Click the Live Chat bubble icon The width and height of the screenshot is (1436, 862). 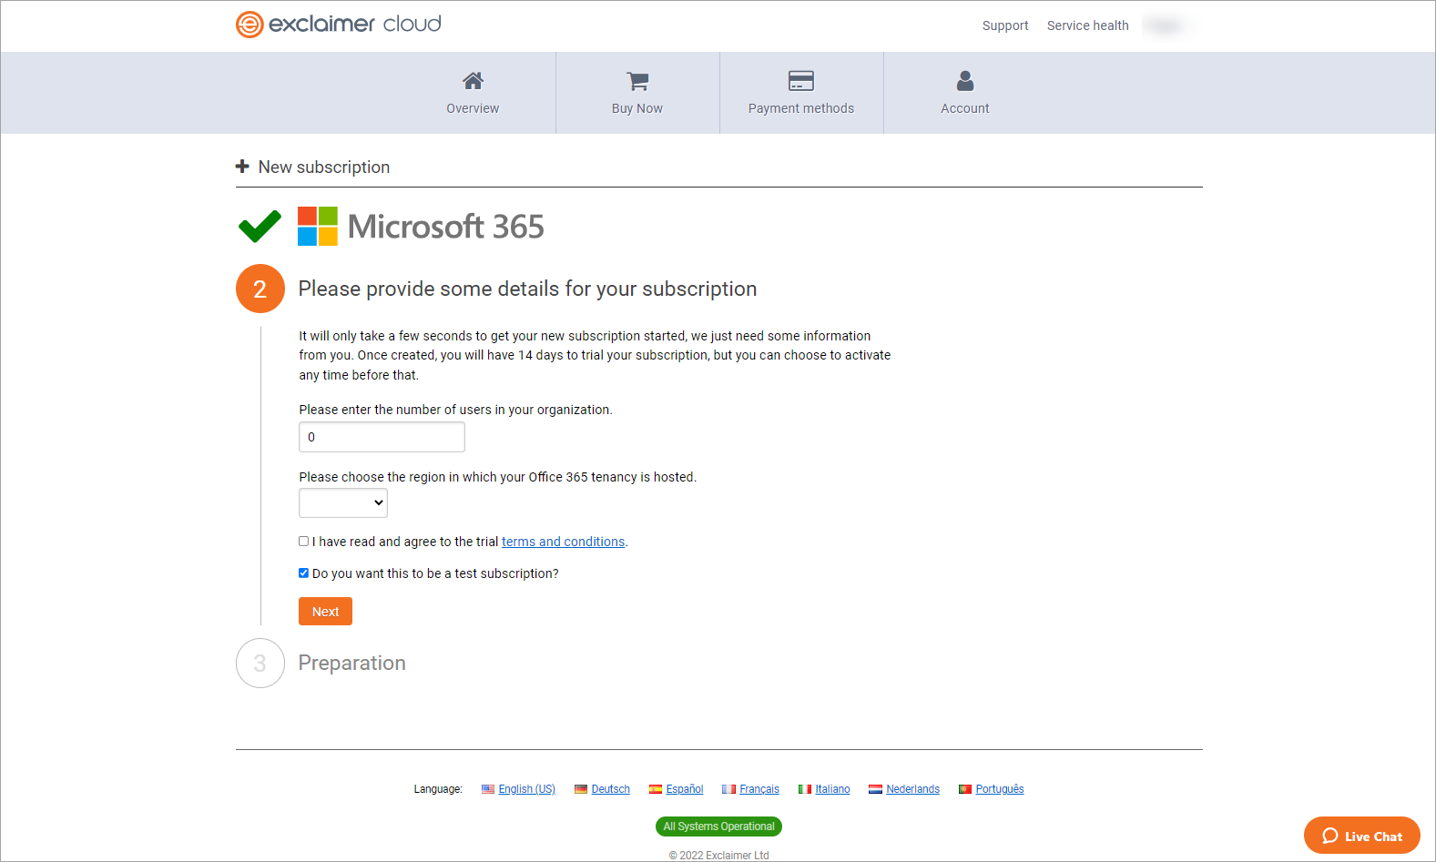1329,836
